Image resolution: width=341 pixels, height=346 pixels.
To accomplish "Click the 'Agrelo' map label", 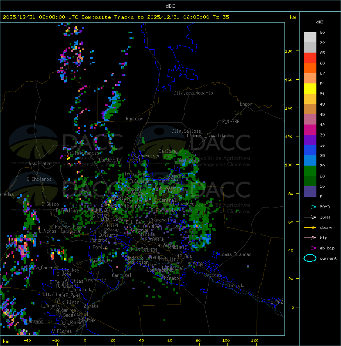I will 100,247.
